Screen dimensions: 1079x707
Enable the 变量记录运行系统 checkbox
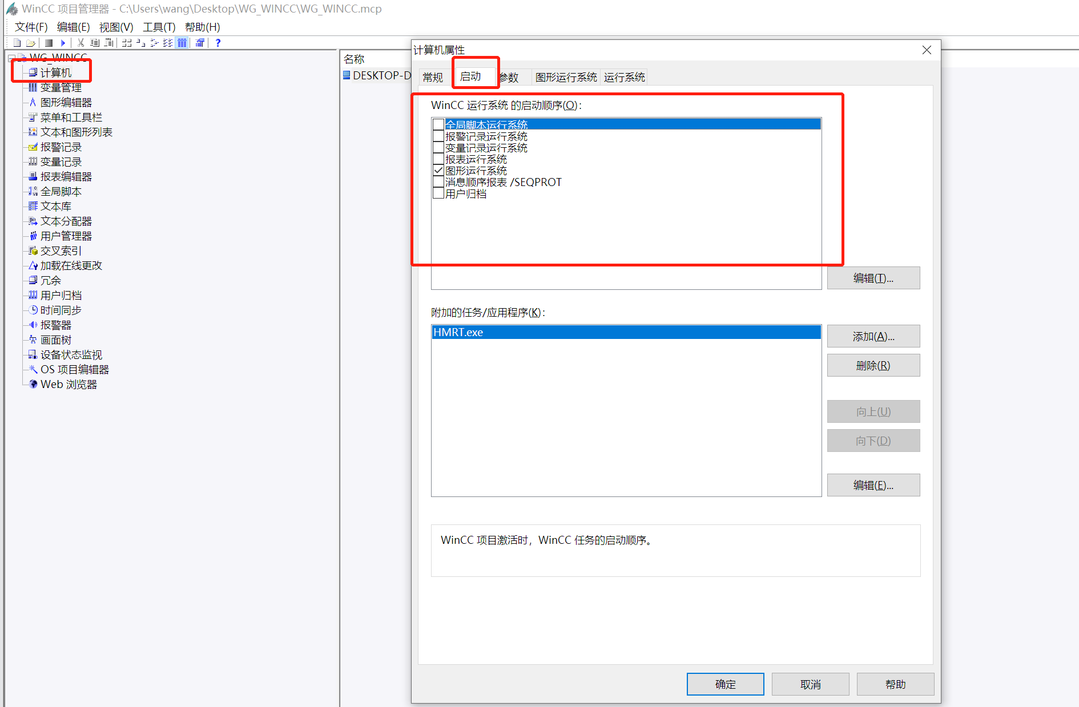(438, 147)
